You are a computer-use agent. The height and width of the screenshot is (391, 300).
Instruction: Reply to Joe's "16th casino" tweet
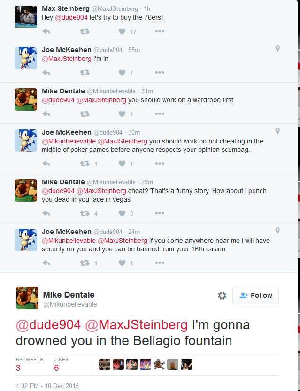click(x=46, y=263)
